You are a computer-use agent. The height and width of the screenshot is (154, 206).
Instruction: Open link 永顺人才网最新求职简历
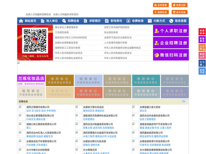pos(66,15)
